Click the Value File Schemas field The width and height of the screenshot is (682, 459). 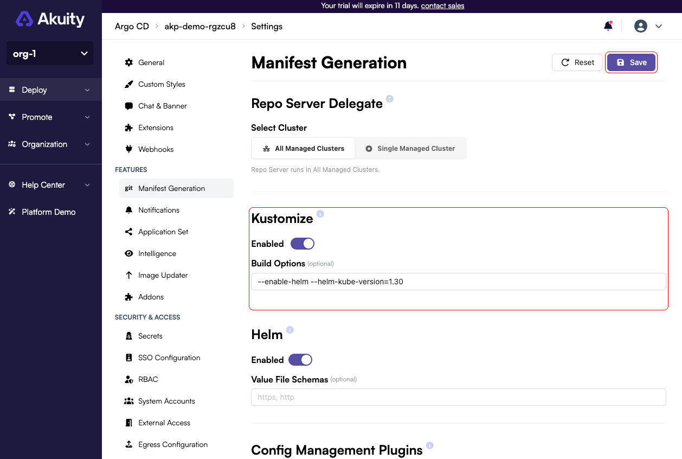pyautogui.click(x=459, y=397)
